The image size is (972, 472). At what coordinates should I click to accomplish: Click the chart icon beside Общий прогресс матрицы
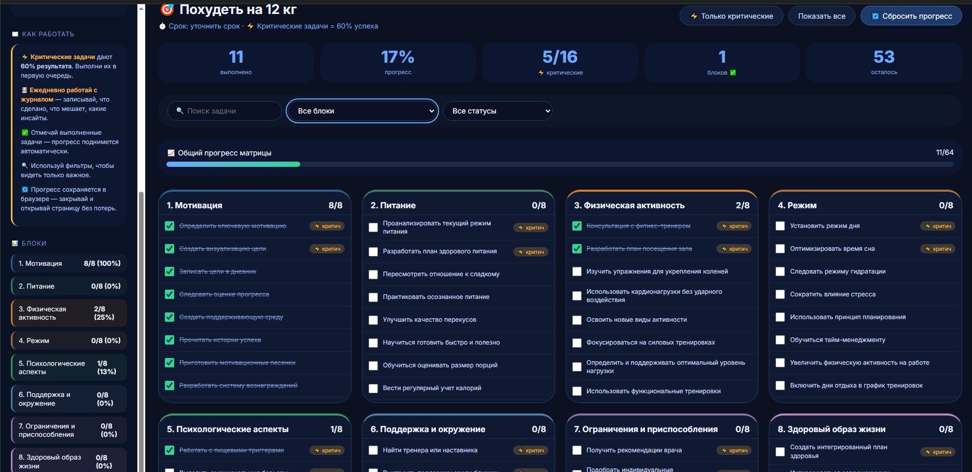click(x=171, y=153)
